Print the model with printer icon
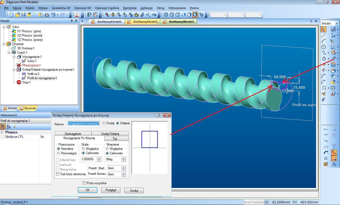Viewport: 340px width, 205px height. point(47,15)
